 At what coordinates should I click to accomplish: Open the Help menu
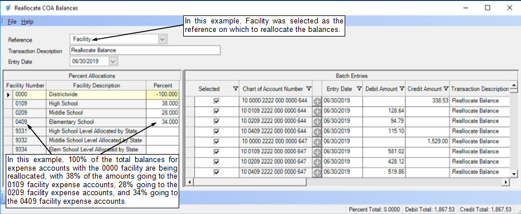coord(27,22)
